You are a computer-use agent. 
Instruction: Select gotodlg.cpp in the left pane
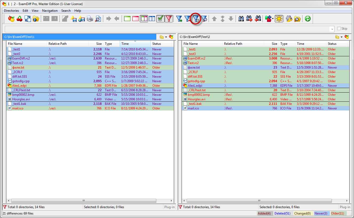tap(90, 81)
